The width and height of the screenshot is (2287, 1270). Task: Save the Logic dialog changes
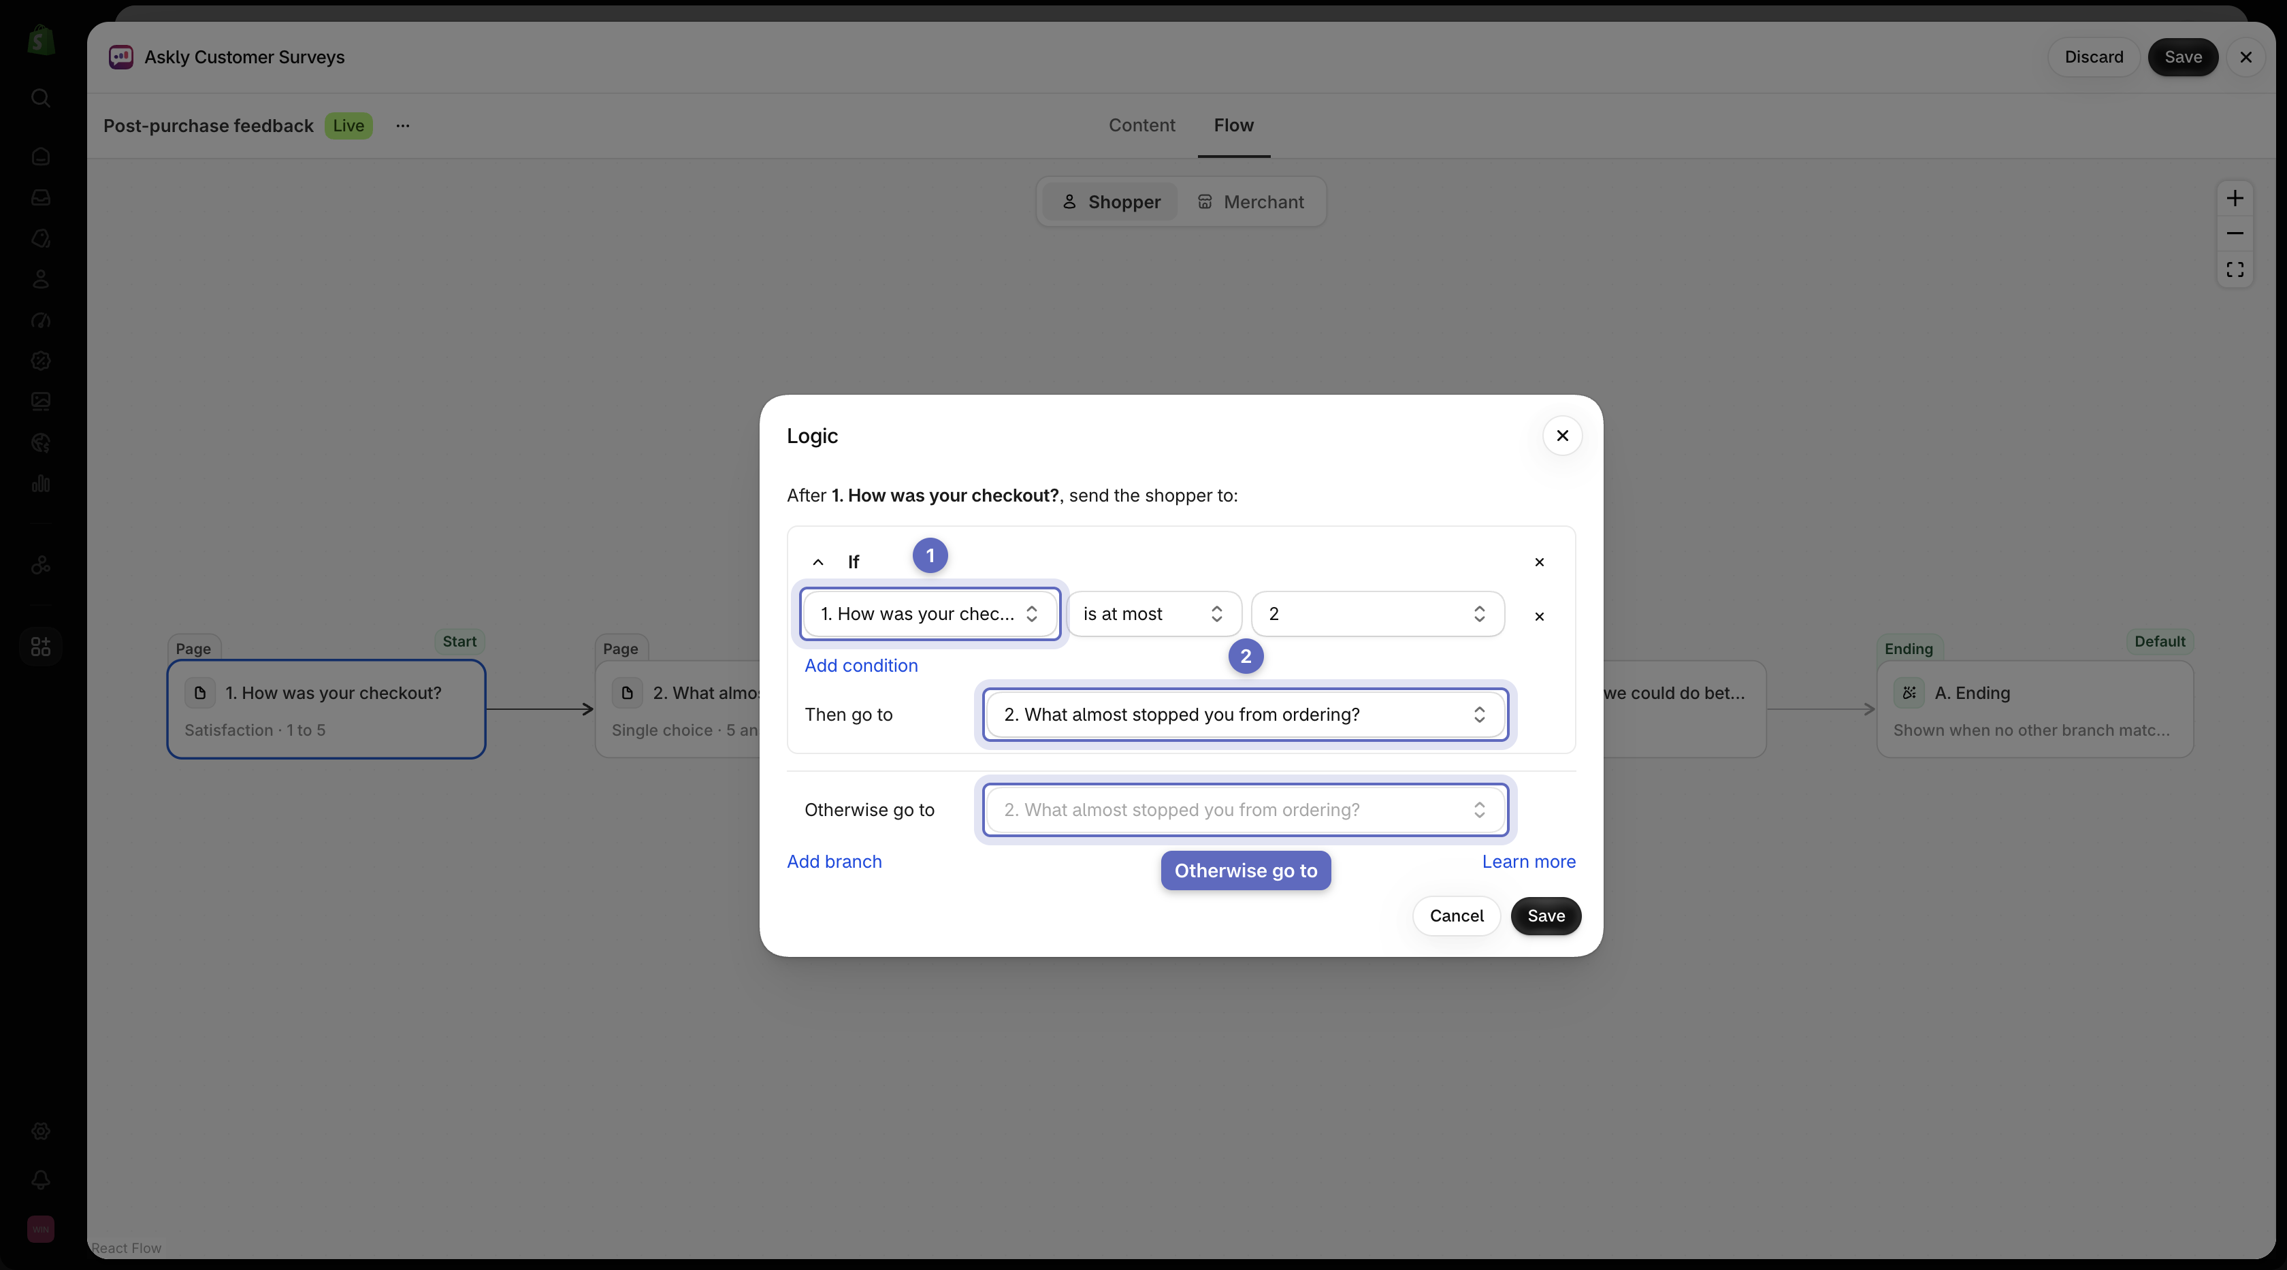[x=1546, y=916]
